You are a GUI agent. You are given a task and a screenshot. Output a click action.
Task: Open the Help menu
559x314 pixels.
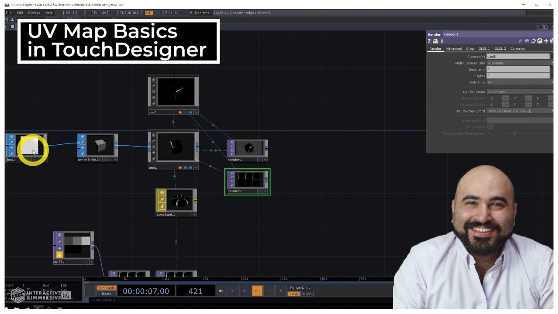coord(49,13)
